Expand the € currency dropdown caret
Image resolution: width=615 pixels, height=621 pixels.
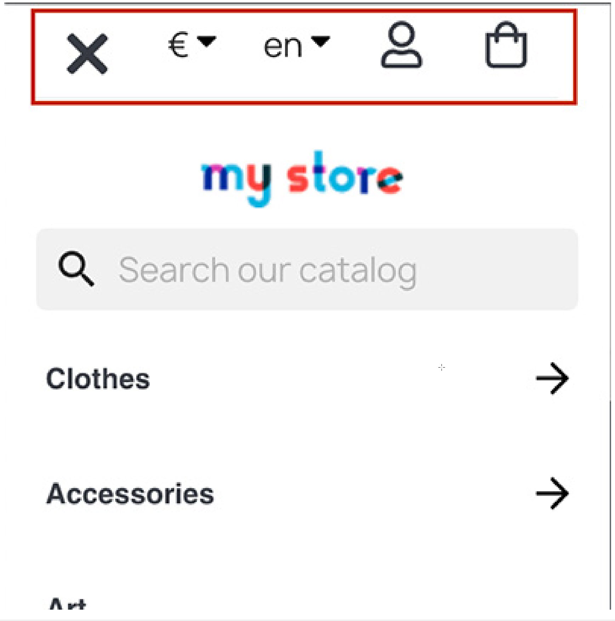pyautogui.click(x=206, y=41)
